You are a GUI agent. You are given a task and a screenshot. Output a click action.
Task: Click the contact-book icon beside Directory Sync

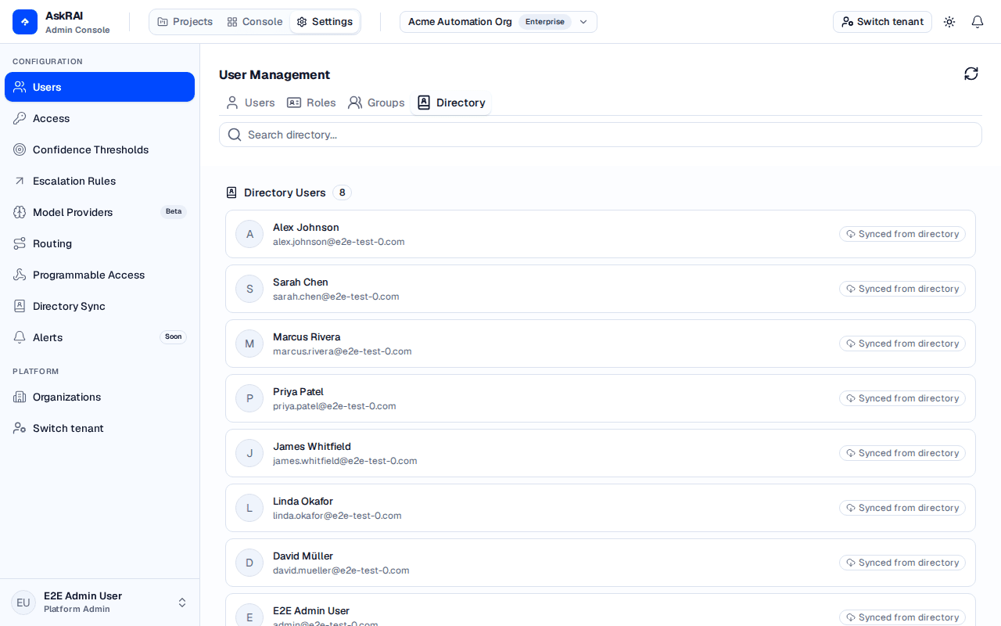point(20,306)
